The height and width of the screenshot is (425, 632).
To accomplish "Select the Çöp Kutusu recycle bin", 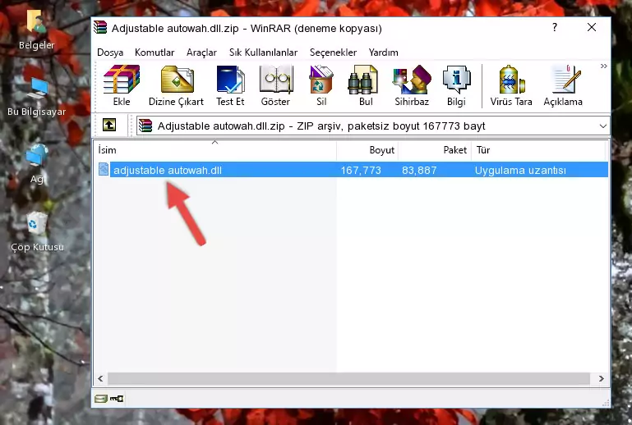I will (37, 231).
